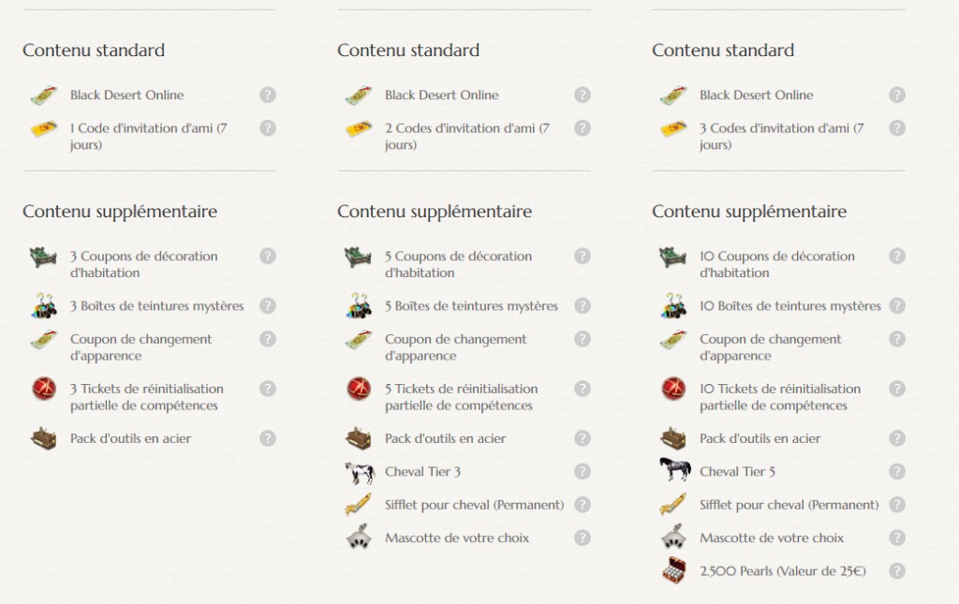Click the black Cheval Tier 5 horse icon

coord(673,472)
